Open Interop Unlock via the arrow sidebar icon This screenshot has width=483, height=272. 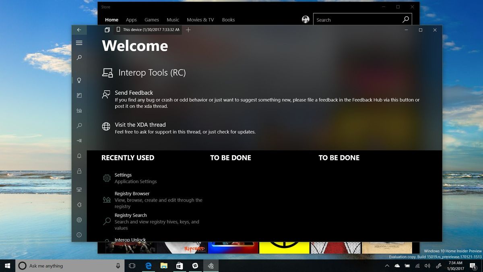pos(79,141)
